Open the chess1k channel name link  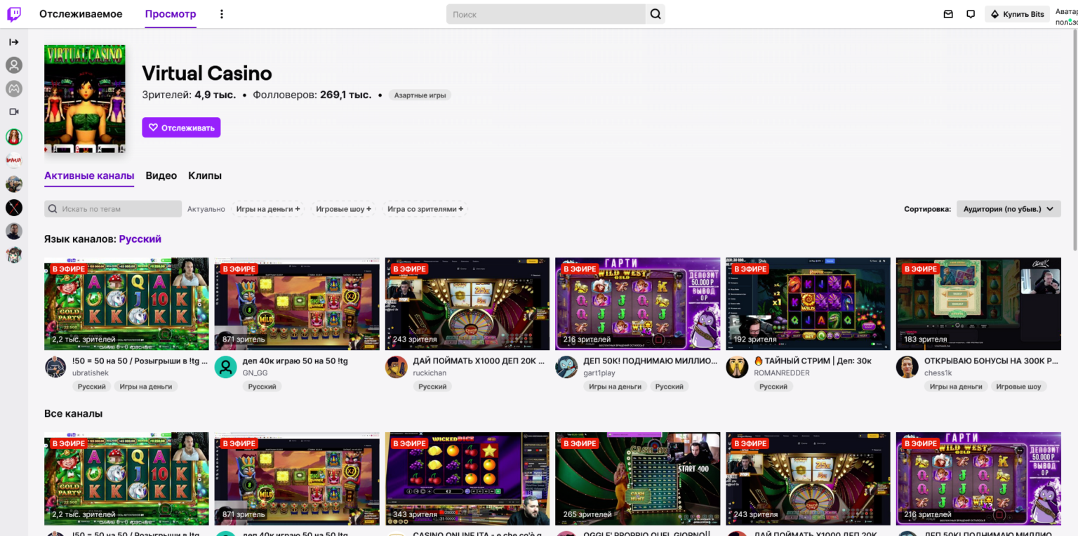click(x=938, y=373)
